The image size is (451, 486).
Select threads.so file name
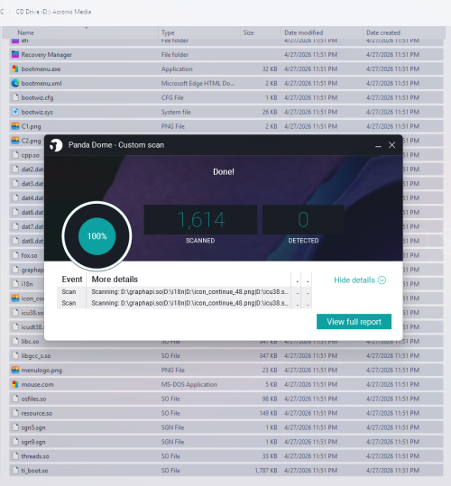pos(35,456)
